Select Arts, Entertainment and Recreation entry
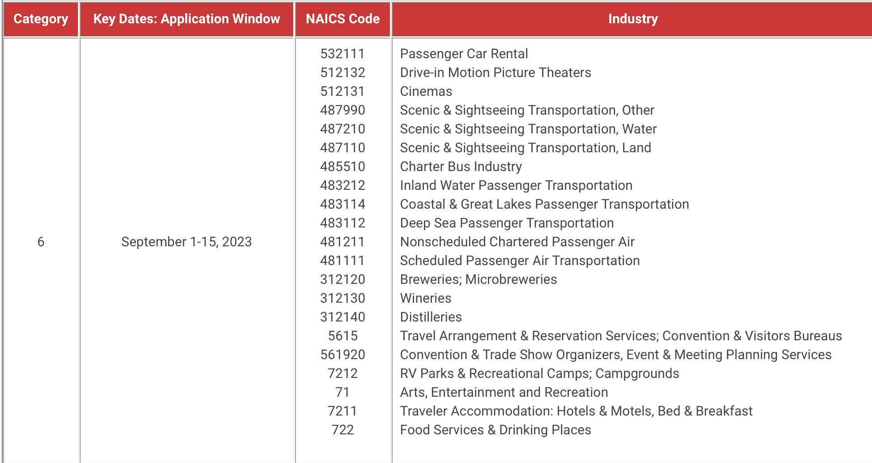 click(x=504, y=392)
